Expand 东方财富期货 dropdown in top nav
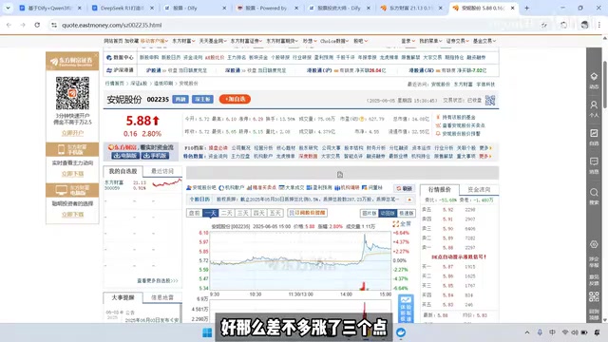608x342 pixels. click(x=282, y=41)
